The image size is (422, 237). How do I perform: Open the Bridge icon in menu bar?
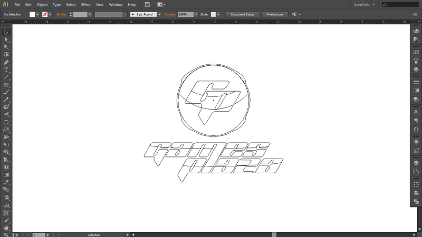click(148, 4)
